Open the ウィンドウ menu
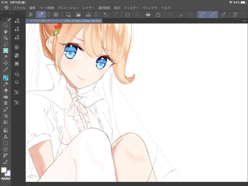 coord(150,8)
